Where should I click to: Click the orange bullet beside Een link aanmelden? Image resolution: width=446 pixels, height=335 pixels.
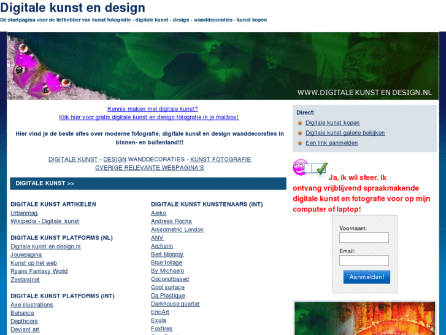pos(299,143)
